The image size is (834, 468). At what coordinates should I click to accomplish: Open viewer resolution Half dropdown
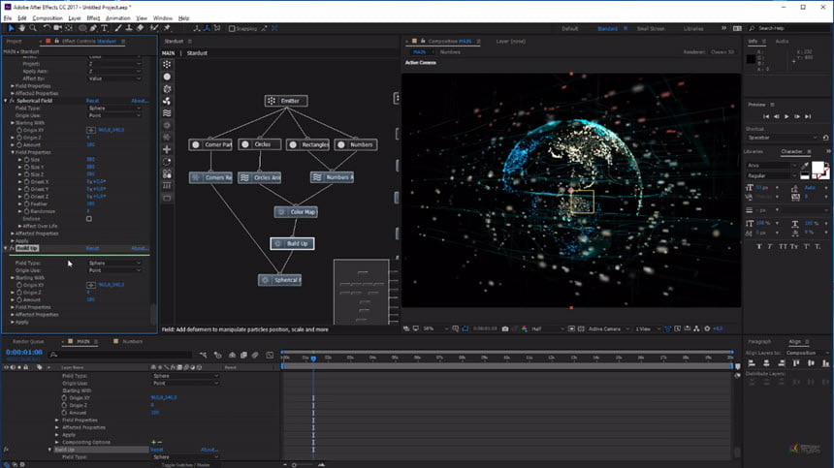coord(547,328)
